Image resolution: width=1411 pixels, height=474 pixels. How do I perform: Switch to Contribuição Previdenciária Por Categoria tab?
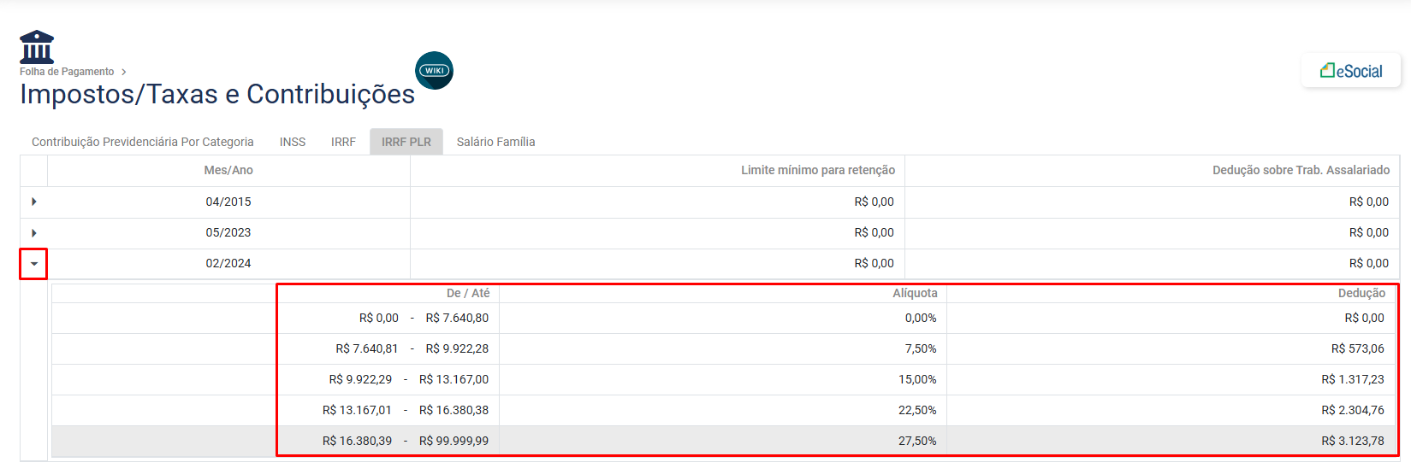(143, 142)
